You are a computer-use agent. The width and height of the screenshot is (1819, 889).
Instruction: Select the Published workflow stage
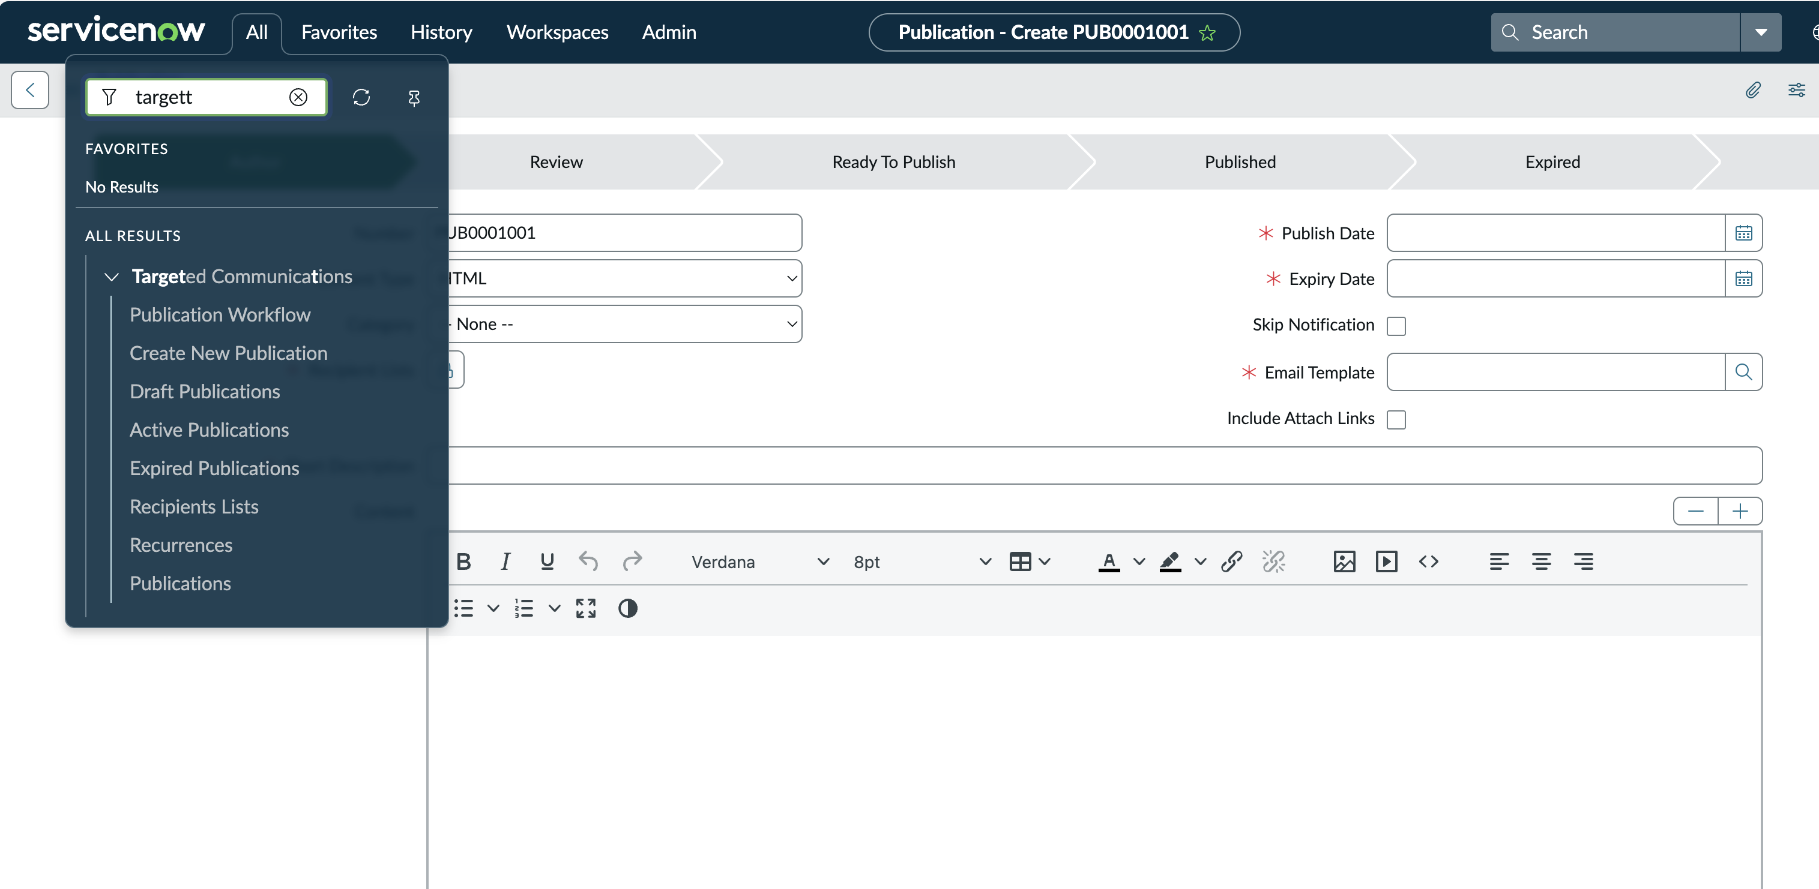(x=1240, y=163)
